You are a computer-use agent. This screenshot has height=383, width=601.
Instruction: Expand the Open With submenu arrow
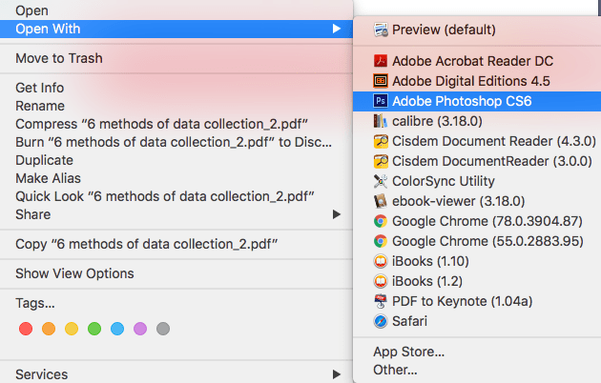pyautogui.click(x=337, y=29)
